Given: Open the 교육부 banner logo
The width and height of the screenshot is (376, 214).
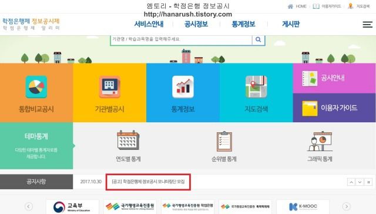Looking at the screenshot, I should 72,206.
